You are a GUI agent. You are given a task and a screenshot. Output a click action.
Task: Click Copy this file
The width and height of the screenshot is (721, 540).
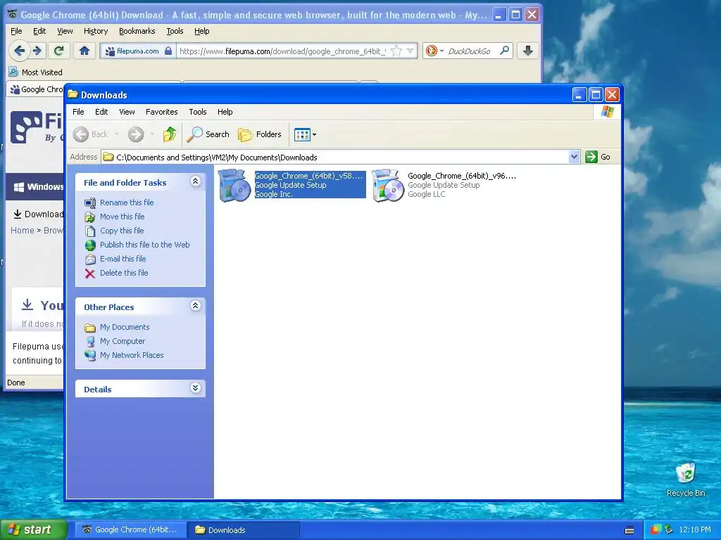tap(122, 231)
